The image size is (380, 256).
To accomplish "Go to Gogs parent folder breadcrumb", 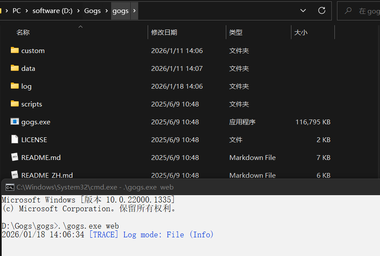I will pyautogui.click(x=93, y=11).
